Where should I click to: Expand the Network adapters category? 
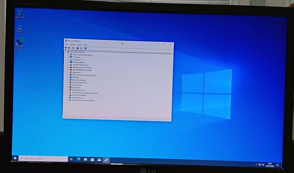pos(68,80)
